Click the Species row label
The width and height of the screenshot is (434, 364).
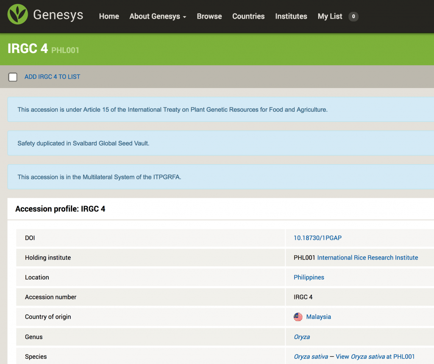point(36,356)
